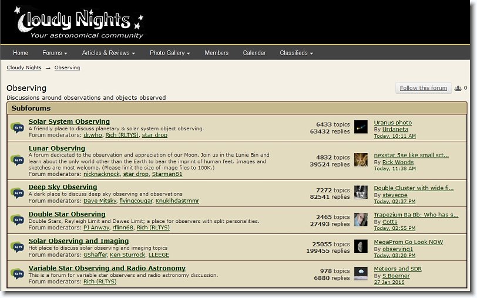This screenshot has height=298, width=477.
Task: Open the Calendar menu item
Action: click(254, 53)
